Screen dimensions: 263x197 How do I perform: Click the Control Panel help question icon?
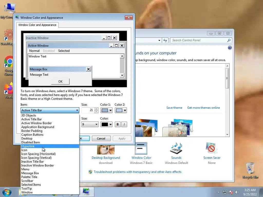pyautogui.click(x=230, y=48)
